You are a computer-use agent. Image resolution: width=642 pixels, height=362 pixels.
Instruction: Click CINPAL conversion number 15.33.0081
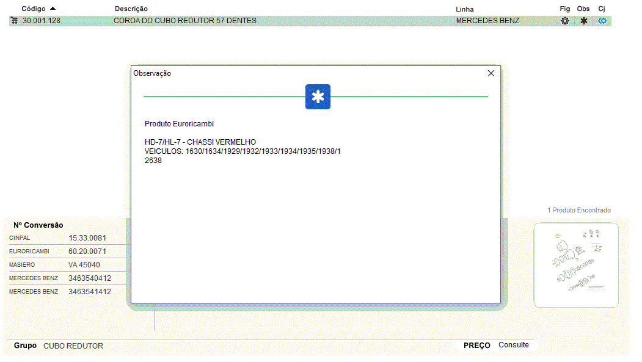point(87,238)
